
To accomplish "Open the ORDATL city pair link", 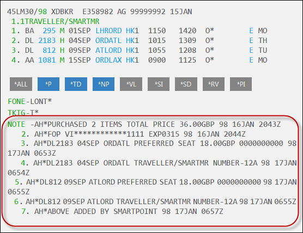I will (x=108, y=40).
